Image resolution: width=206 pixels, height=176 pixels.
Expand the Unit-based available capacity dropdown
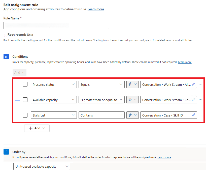42,166
